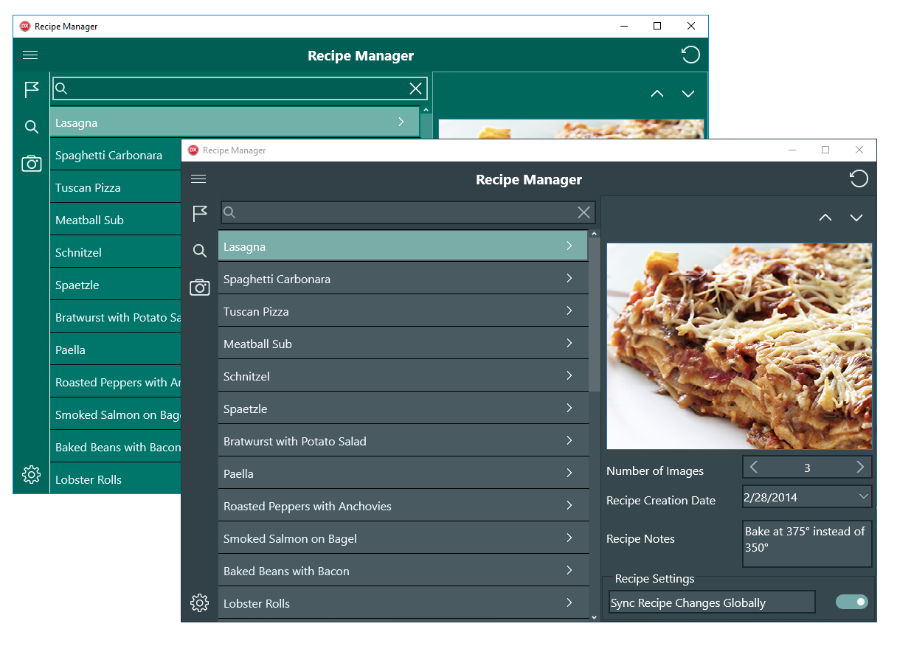Screen dimensions: 897x646
Task: Expand Schnitzel chevron in front window
Action: click(569, 375)
